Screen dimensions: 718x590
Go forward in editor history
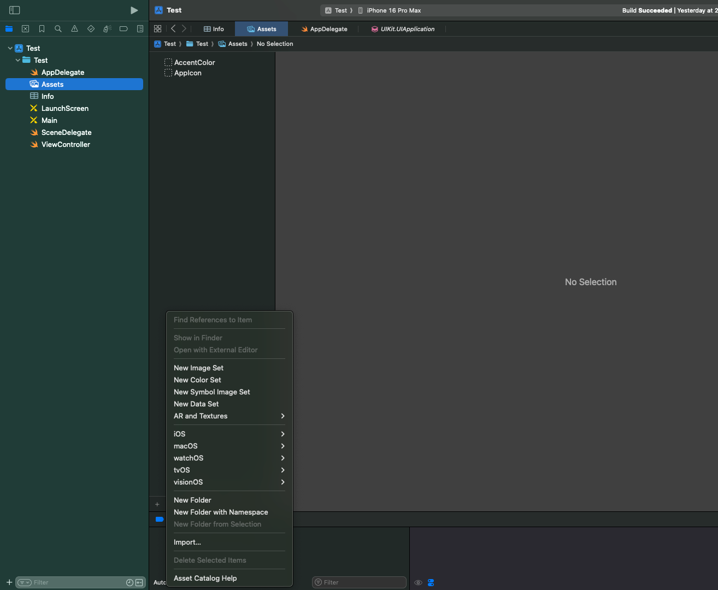[184, 29]
